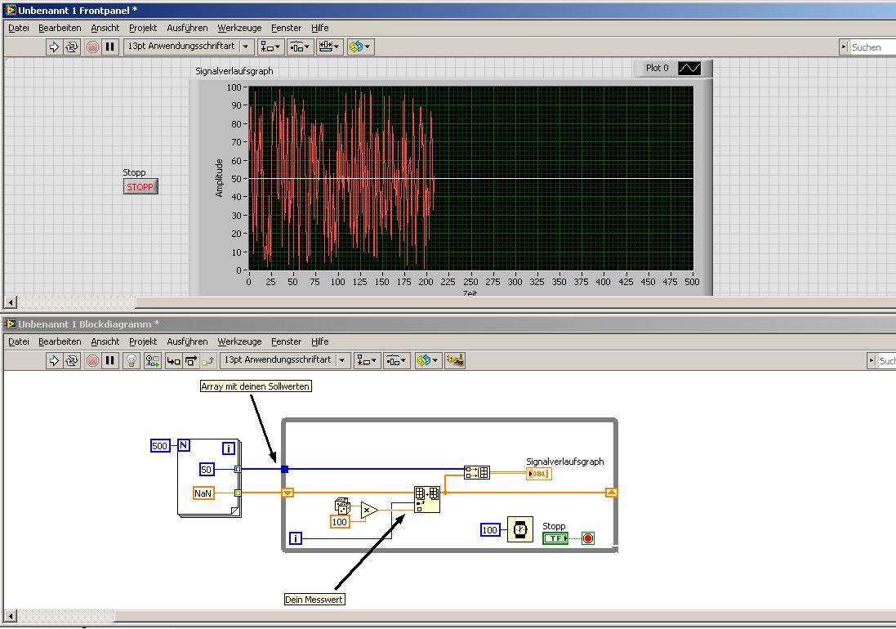Click Run Continuously in the block diagram toolbar
Viewport: 896px width, 629px height.
tap(72, 360)
